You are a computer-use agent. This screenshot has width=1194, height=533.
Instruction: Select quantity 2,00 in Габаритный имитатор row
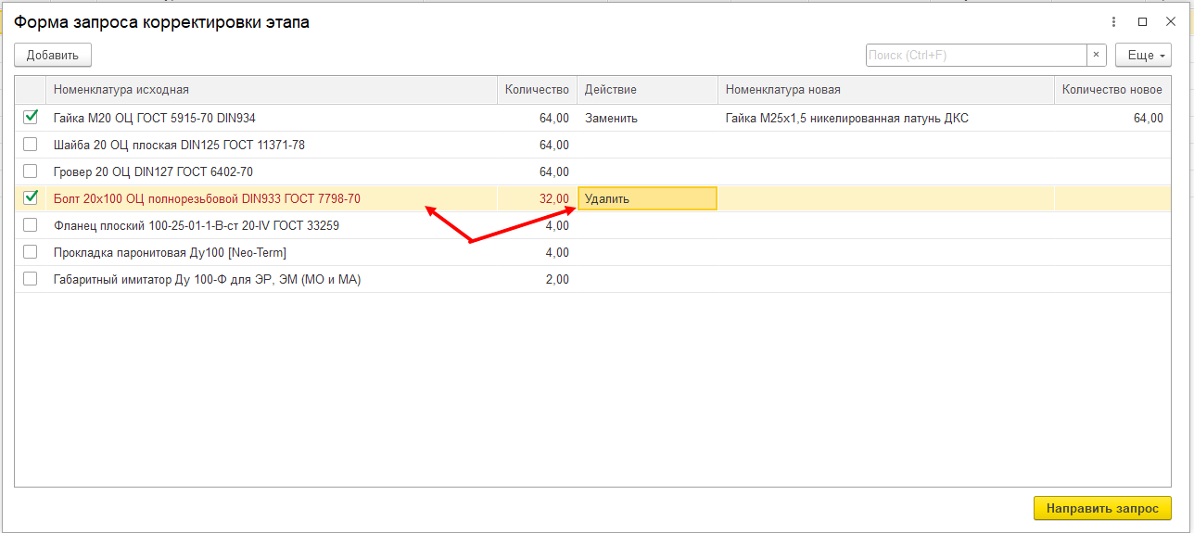pyautogui.click(x=537, y=279)
